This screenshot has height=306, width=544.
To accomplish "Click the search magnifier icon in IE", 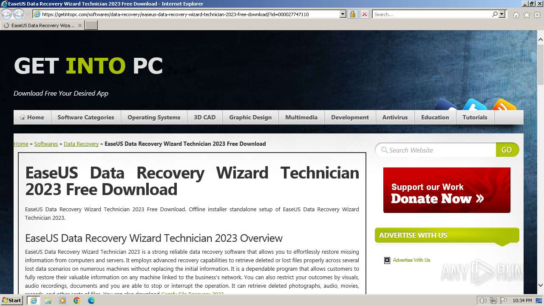I will coord(495,14).
